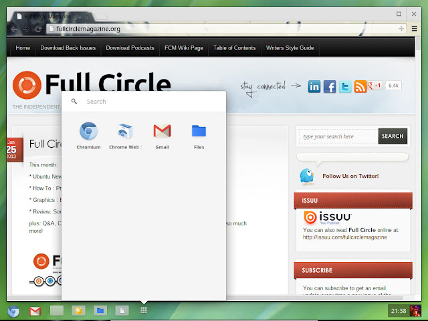Open Chromium from the app launcher

pos(88,136)
